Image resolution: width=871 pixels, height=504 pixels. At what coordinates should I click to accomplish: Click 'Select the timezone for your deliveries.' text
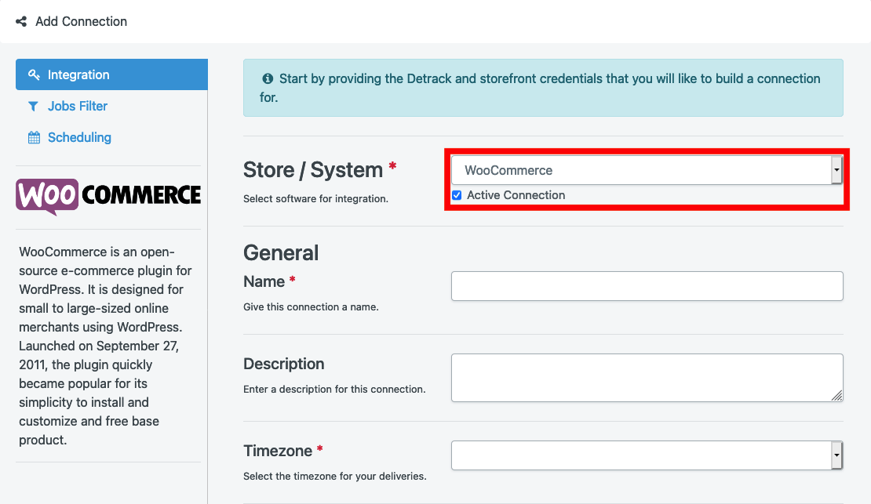tap(335, 477)
